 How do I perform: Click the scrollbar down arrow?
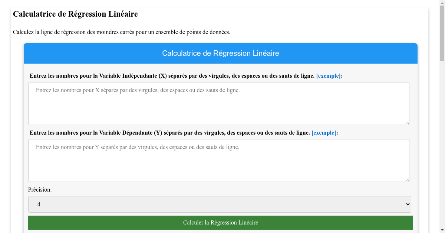442,230
